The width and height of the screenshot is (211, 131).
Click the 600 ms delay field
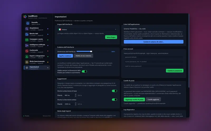[69, 95]
